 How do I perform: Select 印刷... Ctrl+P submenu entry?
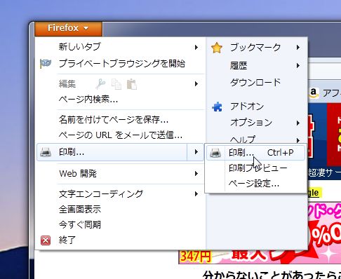coord(255,153)
